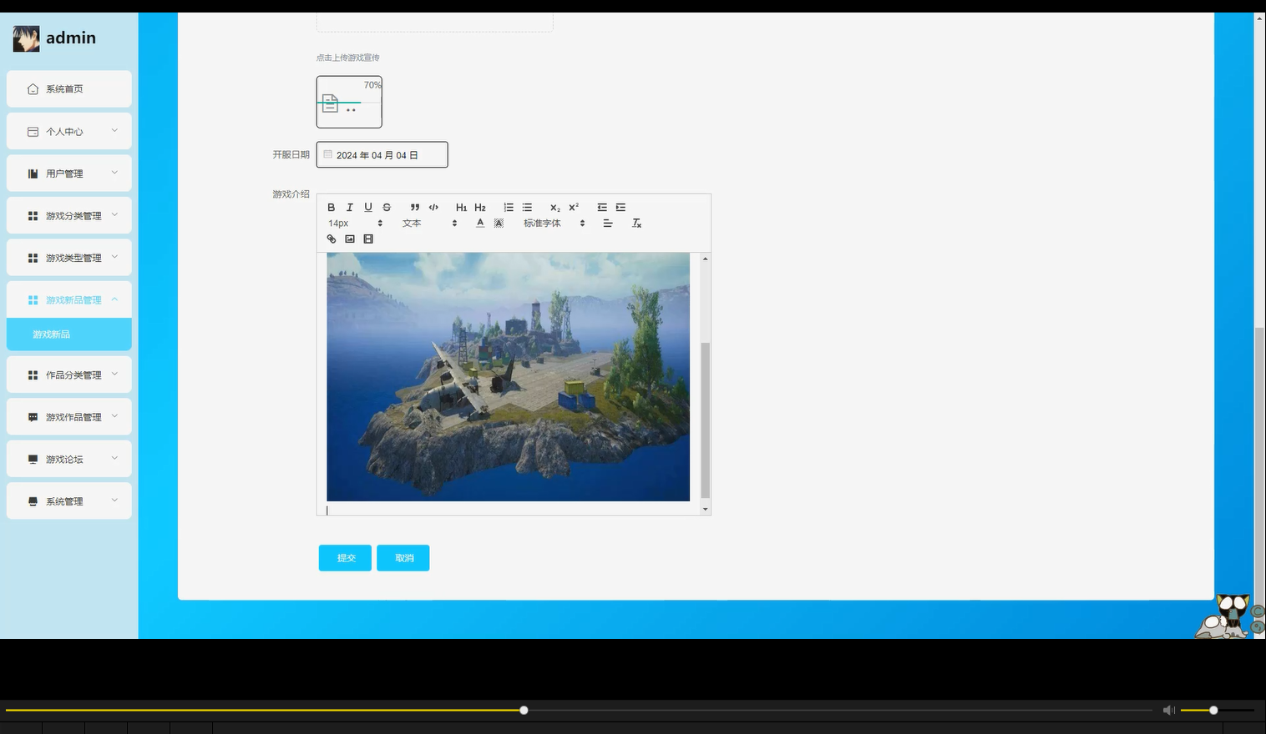Apply Heading 1 style
1266x734 pixels.
[461, 208]
